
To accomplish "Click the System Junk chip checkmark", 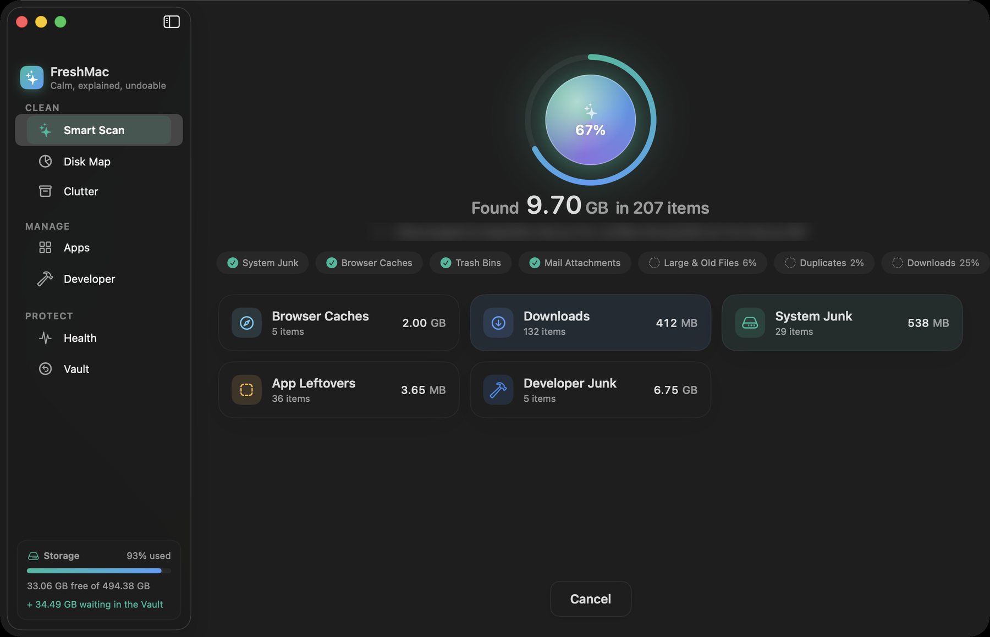I will (x=233, y=263).
